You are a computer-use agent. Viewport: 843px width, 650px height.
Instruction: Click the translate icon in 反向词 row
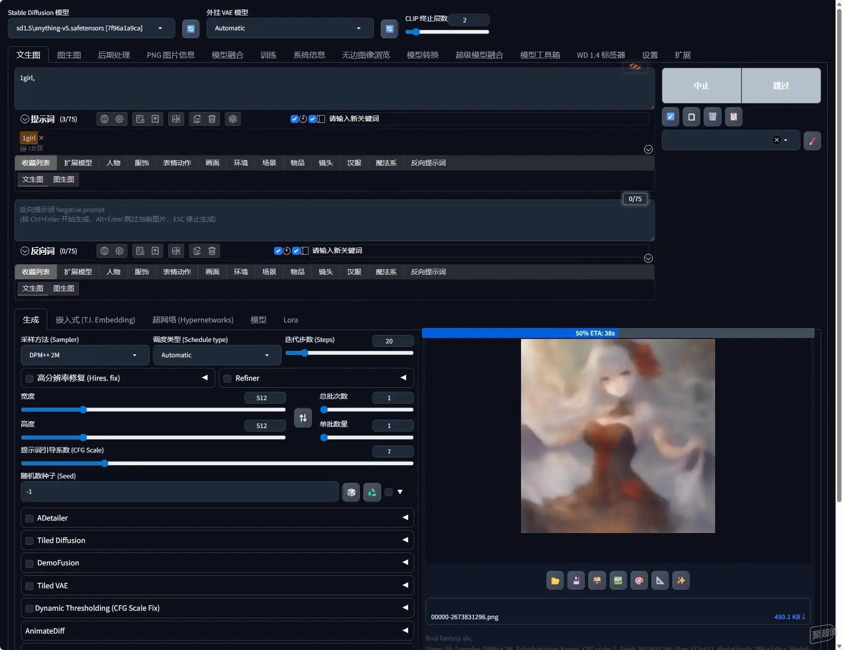pos(176,251)
